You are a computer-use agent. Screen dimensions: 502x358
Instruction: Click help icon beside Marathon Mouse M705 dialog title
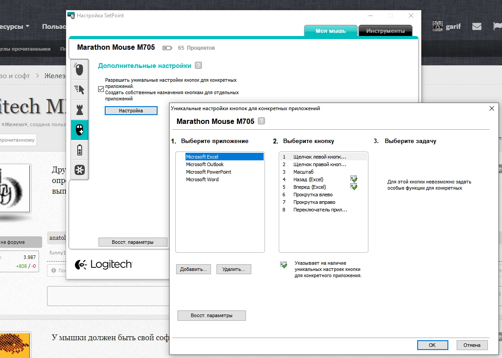tap(261, 121)
